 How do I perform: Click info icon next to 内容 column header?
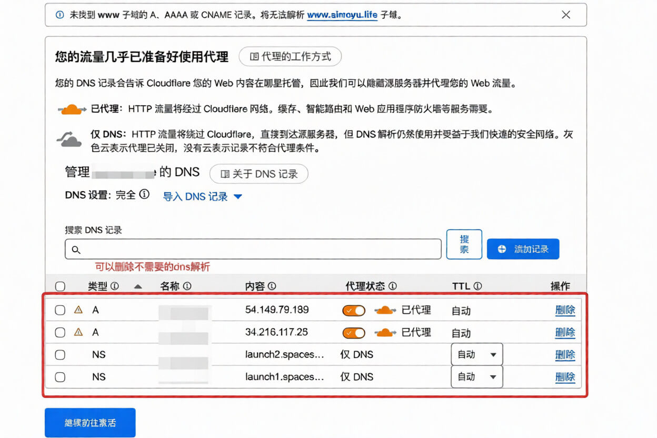[272, 286]
